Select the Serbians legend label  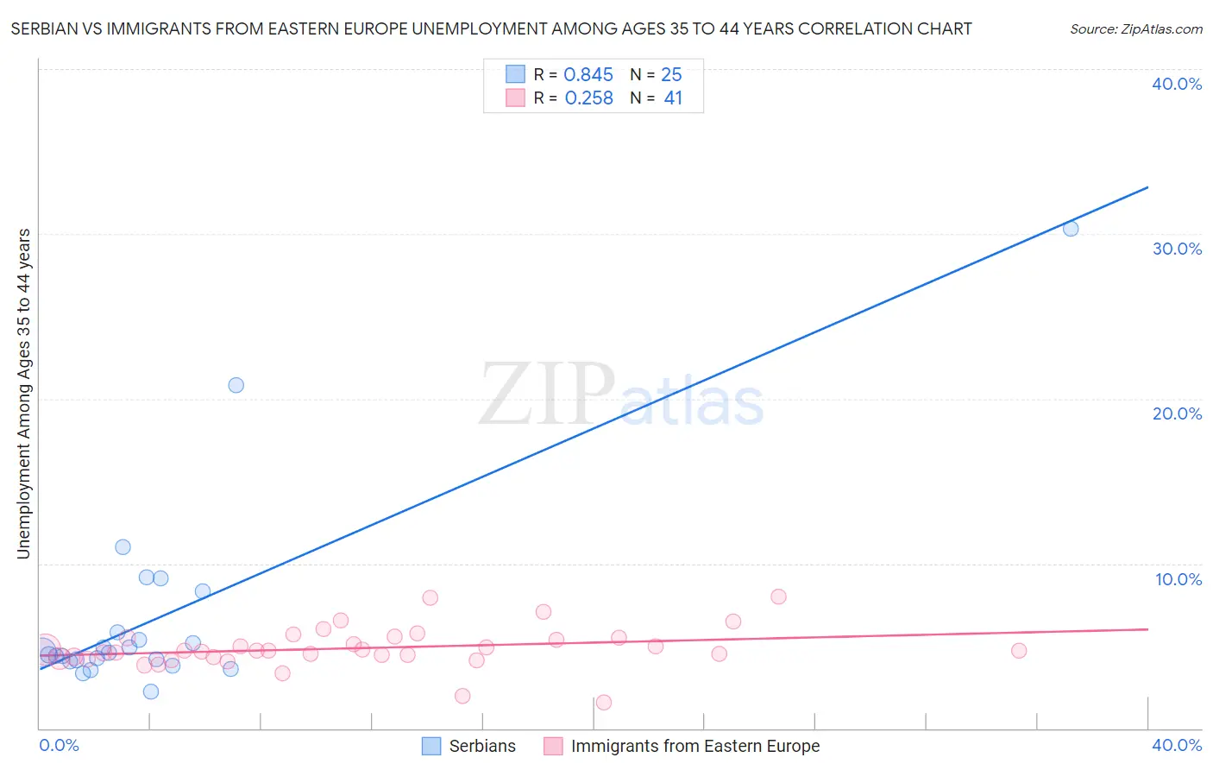482,746
